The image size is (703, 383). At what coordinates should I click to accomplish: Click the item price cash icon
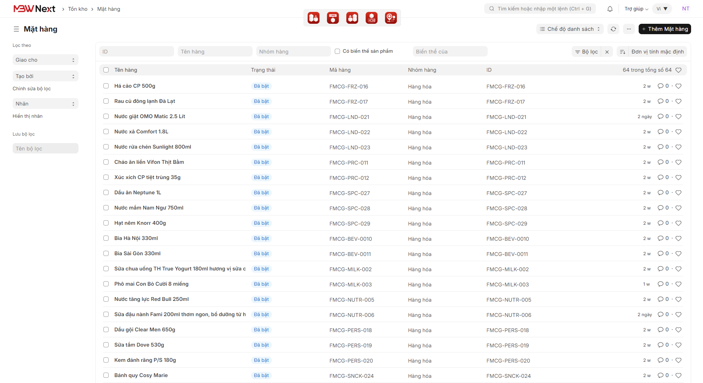point(372,18)
